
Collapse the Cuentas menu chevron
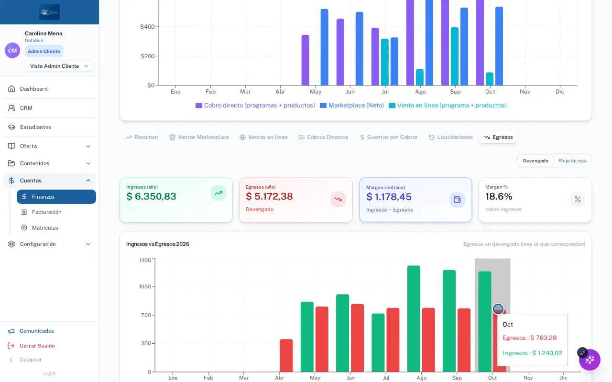click(x=88, y=180)
